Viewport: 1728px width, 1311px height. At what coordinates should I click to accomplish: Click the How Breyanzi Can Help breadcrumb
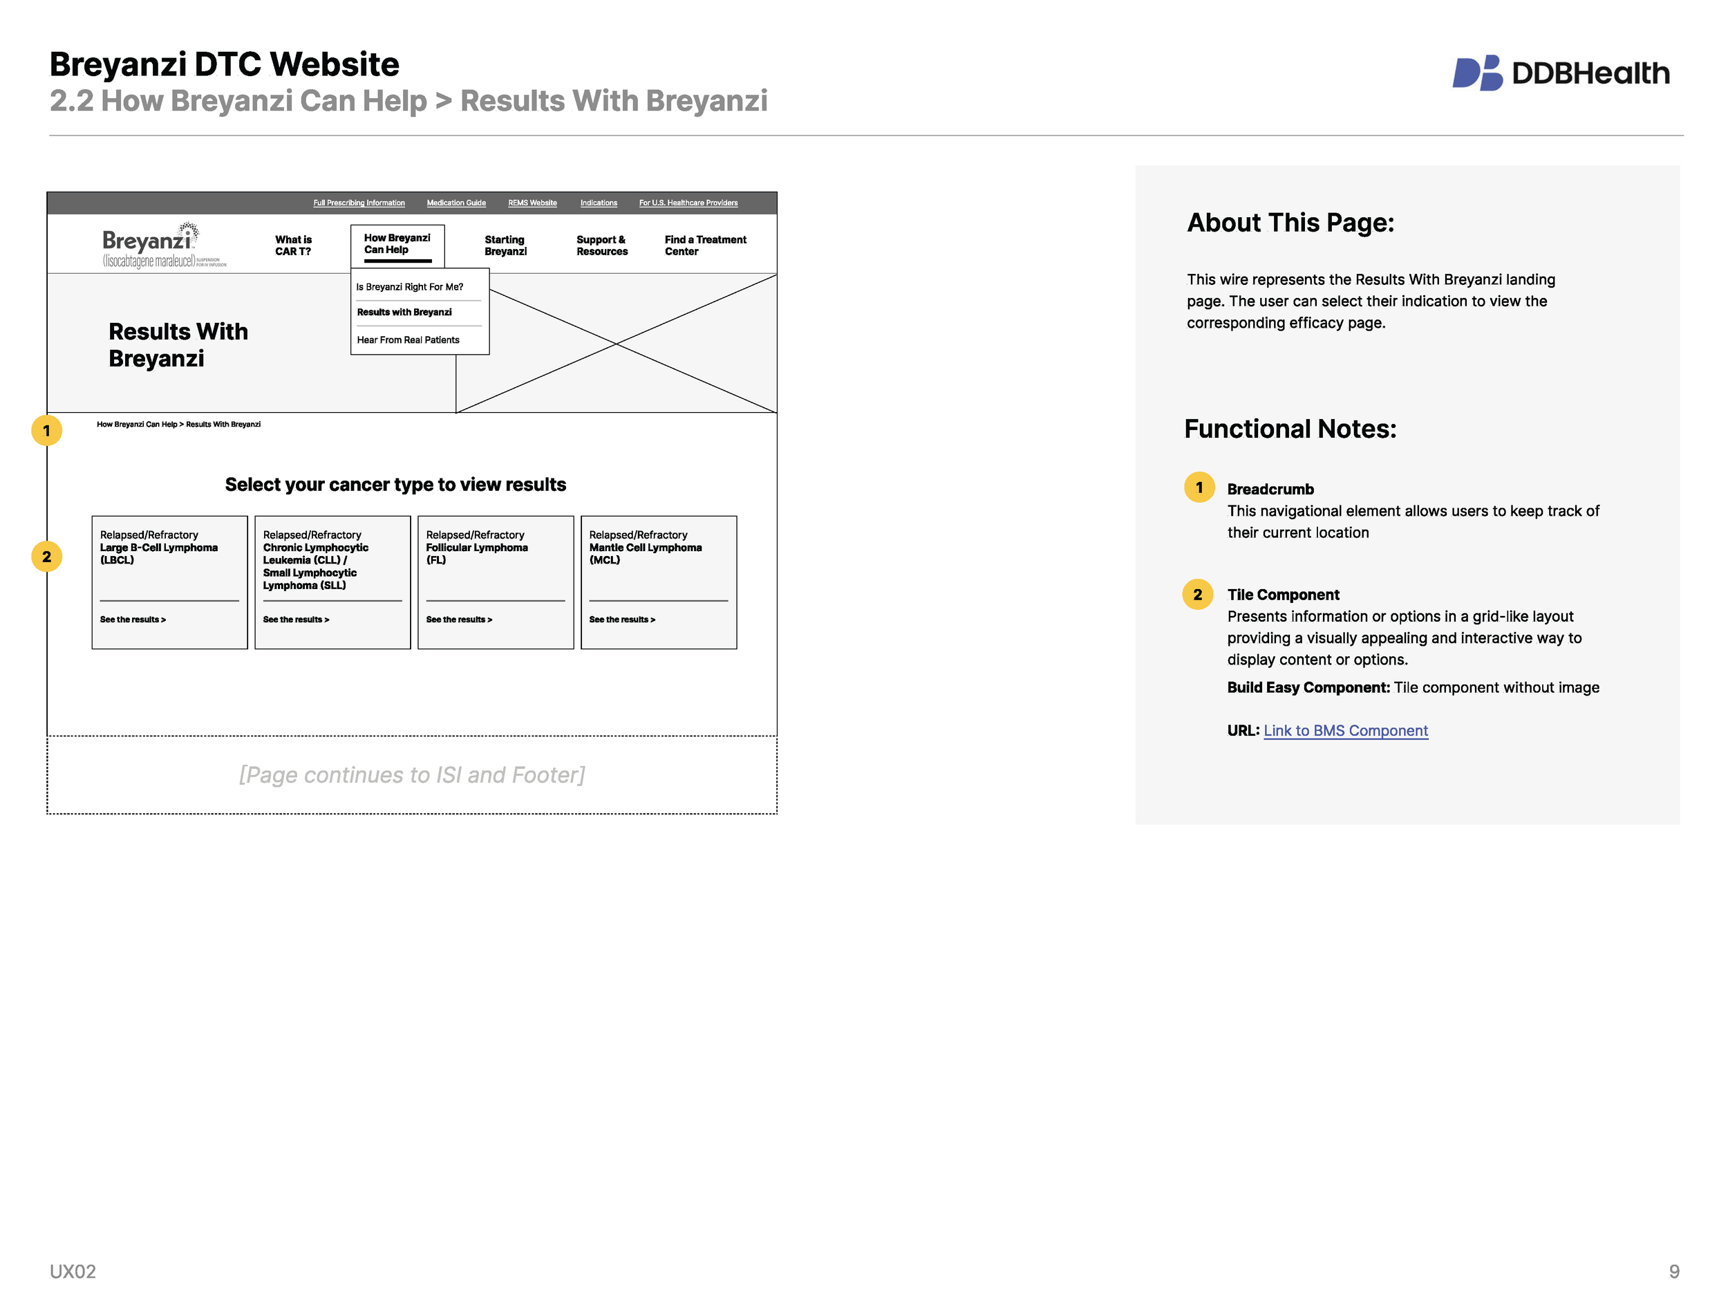click(137, 425)
